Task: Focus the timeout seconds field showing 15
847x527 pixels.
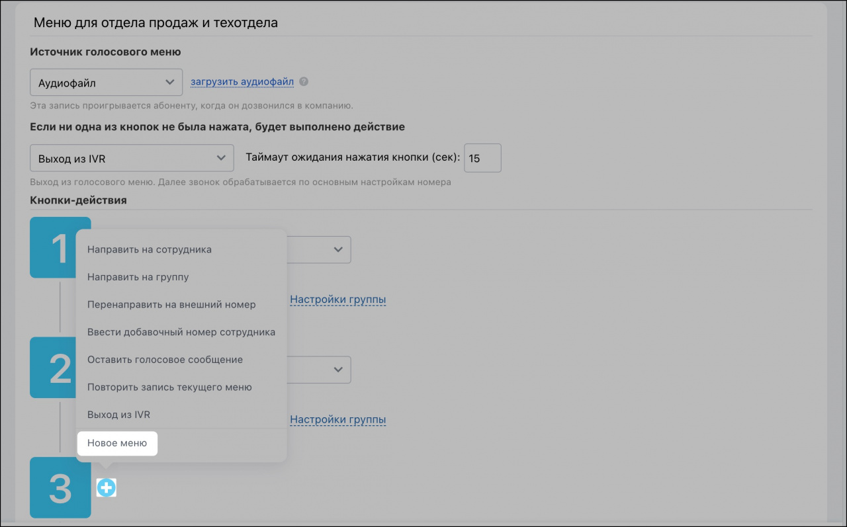Action: 483,159
